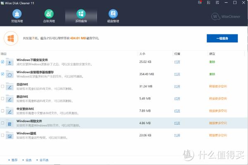Click the 4.86 MB size value

[x=145, y=123]
